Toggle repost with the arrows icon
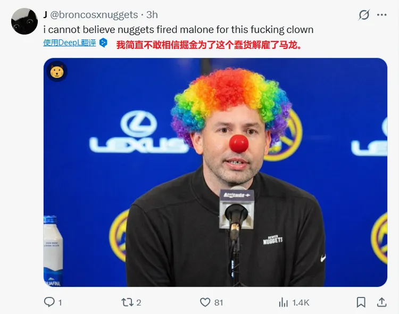The height and width of the screenshot is (314, 399). (127, 302)
